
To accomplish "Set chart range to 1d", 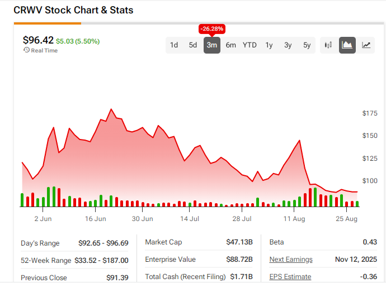I will [x=174, y=45].
